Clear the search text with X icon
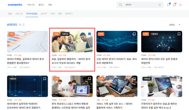 159,5
